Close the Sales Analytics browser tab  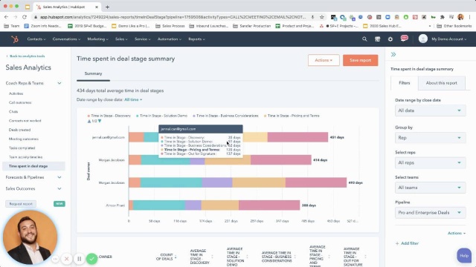(97, 7)
